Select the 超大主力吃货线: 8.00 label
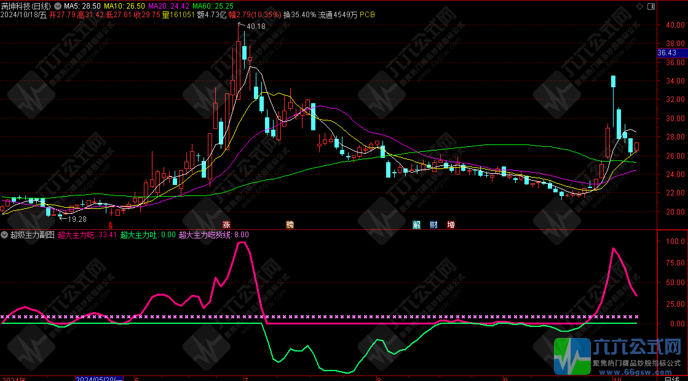688x381 pixels. coord(214,235)
